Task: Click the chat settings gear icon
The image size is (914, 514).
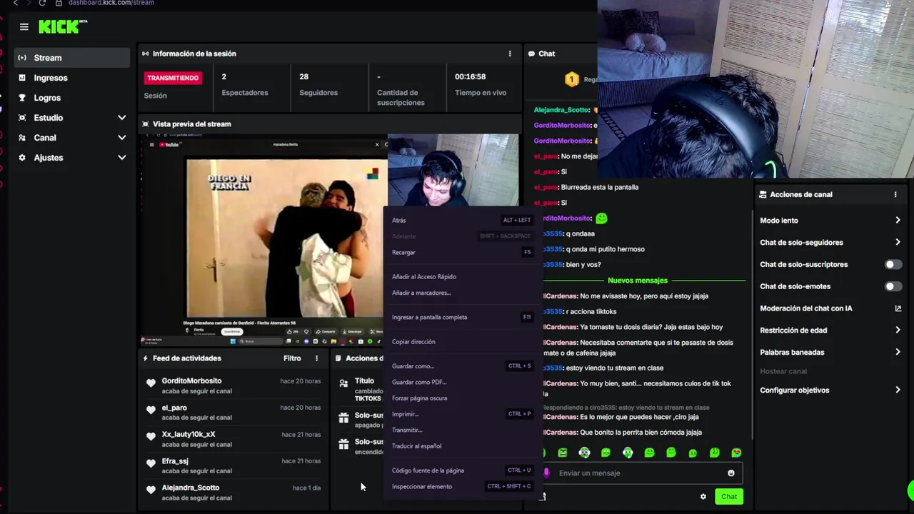Action: coord(703,497)
